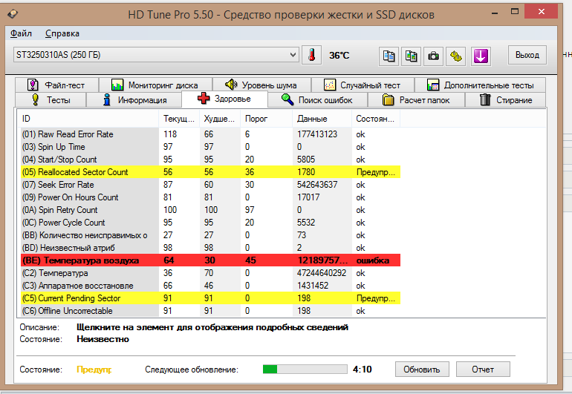The height and width of the screenshot is (394, 572).
Task: Select the (C6) Offline Uncorrectable row
Action: pyautogui.click(x=210, y=311)
